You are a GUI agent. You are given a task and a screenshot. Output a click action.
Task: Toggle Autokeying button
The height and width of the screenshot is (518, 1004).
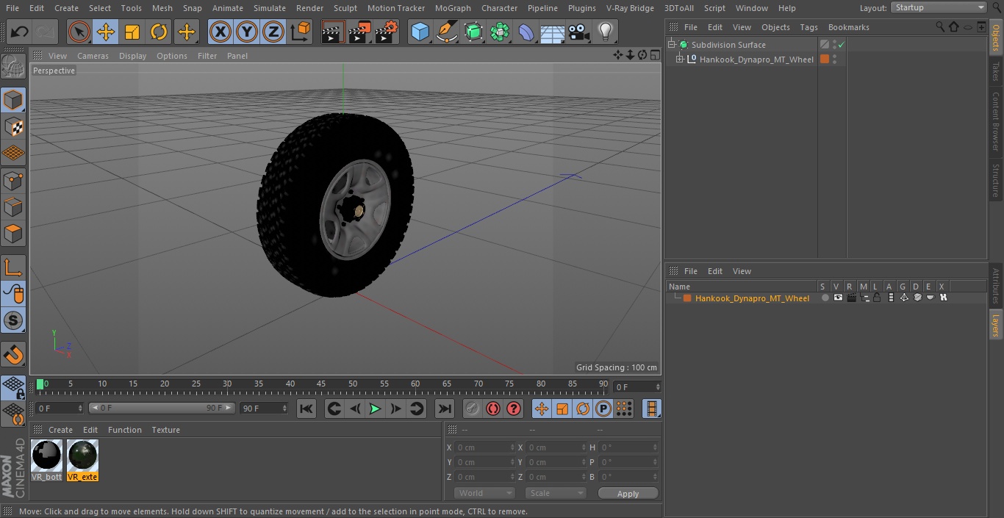pos(493,409)
